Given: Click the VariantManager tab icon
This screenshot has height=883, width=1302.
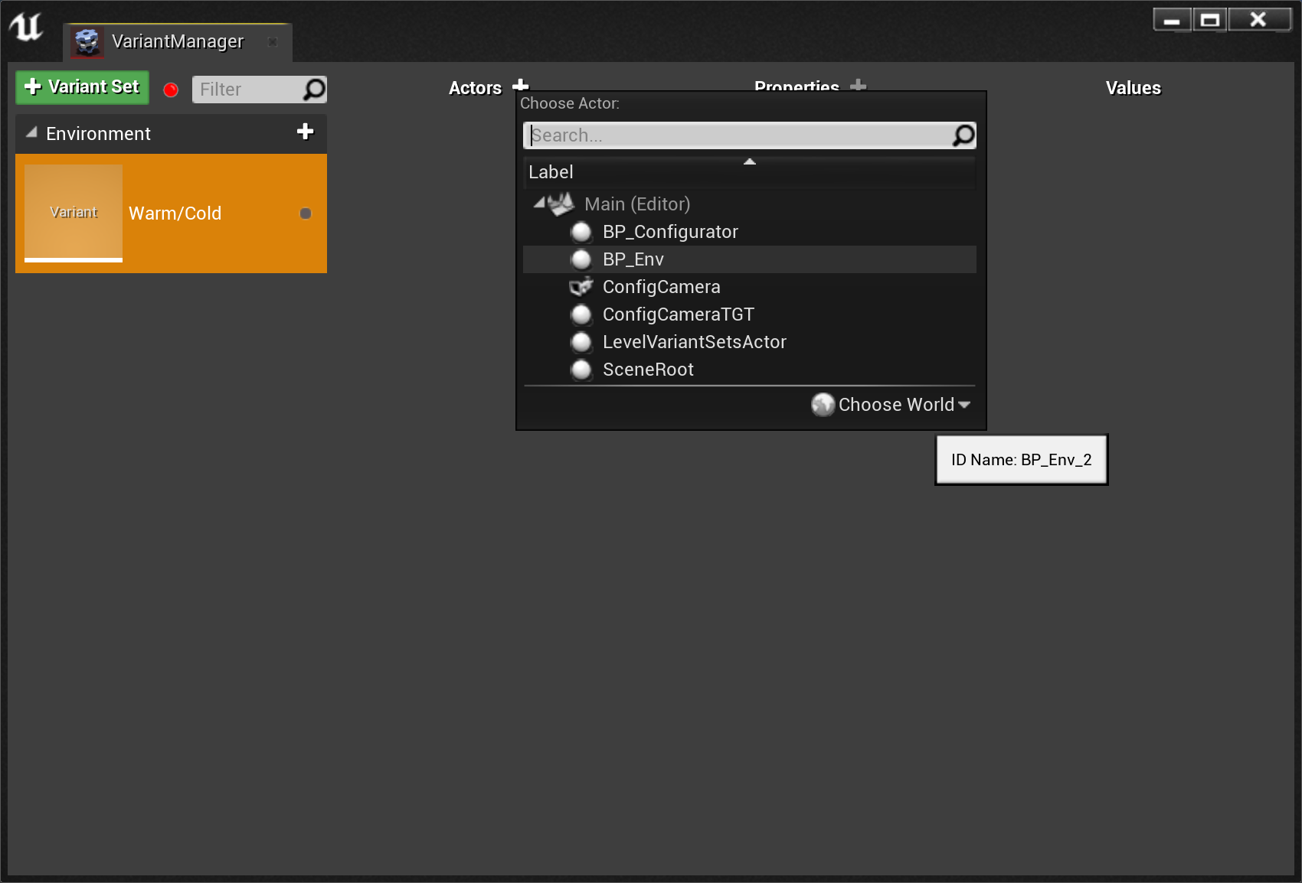Looking at the screenshot, I should 87,42.
